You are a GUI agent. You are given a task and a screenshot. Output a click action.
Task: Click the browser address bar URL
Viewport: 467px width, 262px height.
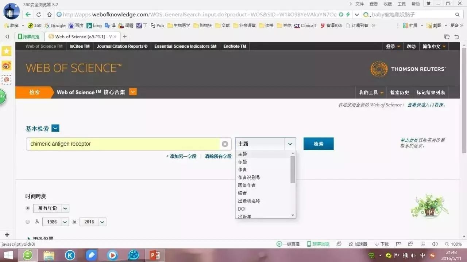coord(200,15)
